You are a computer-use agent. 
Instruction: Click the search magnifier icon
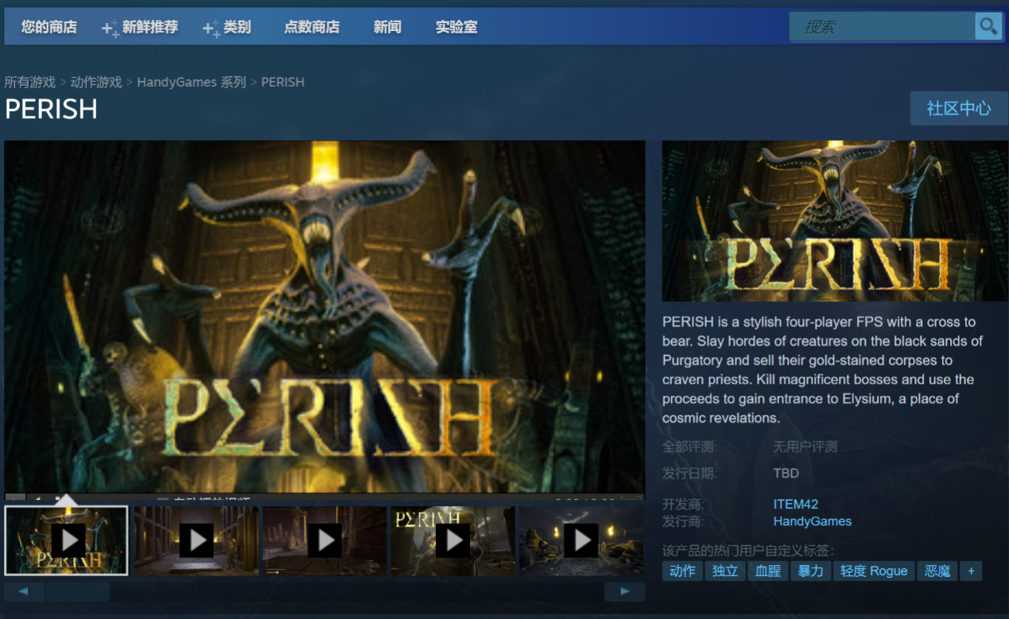(988, 26)
